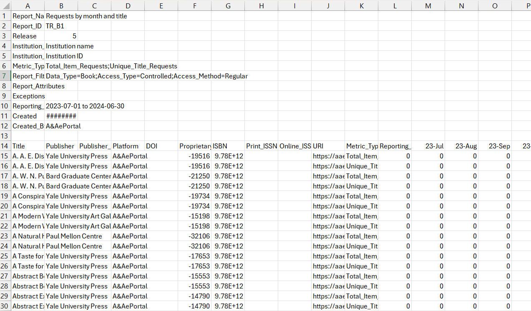
Task: Click the -19516 cell in row 16
Action: (x=194, y=166)
